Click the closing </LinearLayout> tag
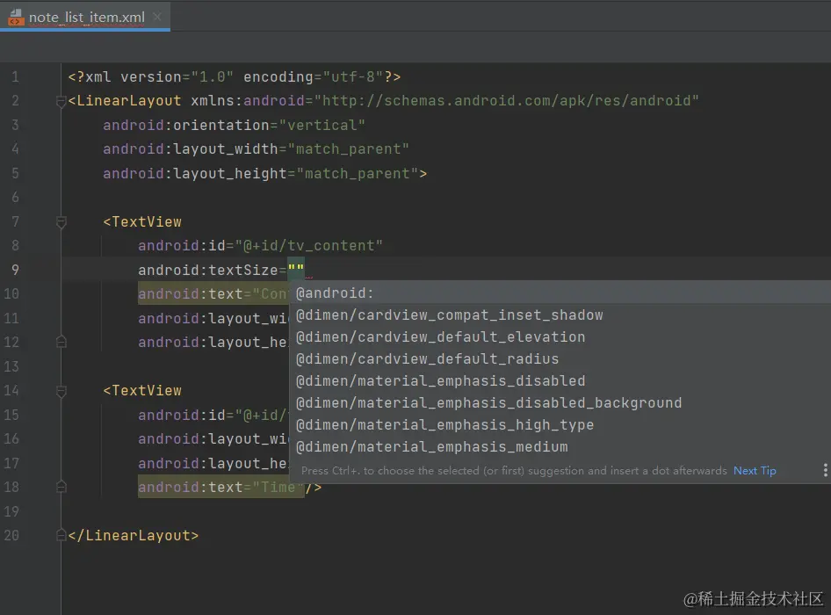The height and width of the screenshot is (615, 831). [x=133, y=535]
